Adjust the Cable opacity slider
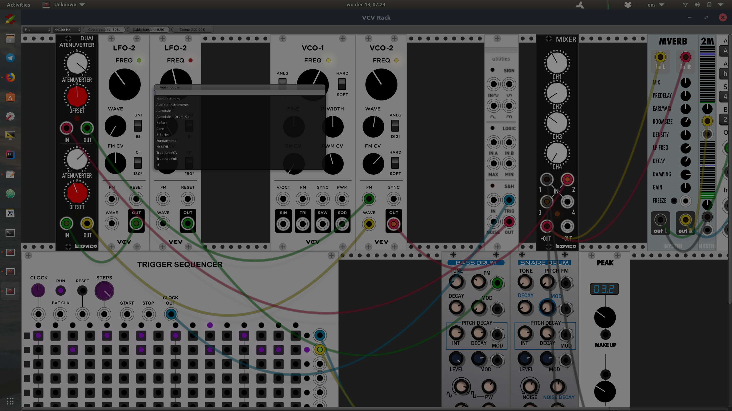Screen dimensions: 732x411 [x=104, y=30]
